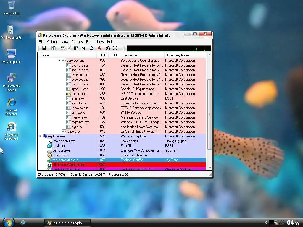
Task: Collapse the services.exe tree node
Action: pyautogui.click(x=59, y=61)
